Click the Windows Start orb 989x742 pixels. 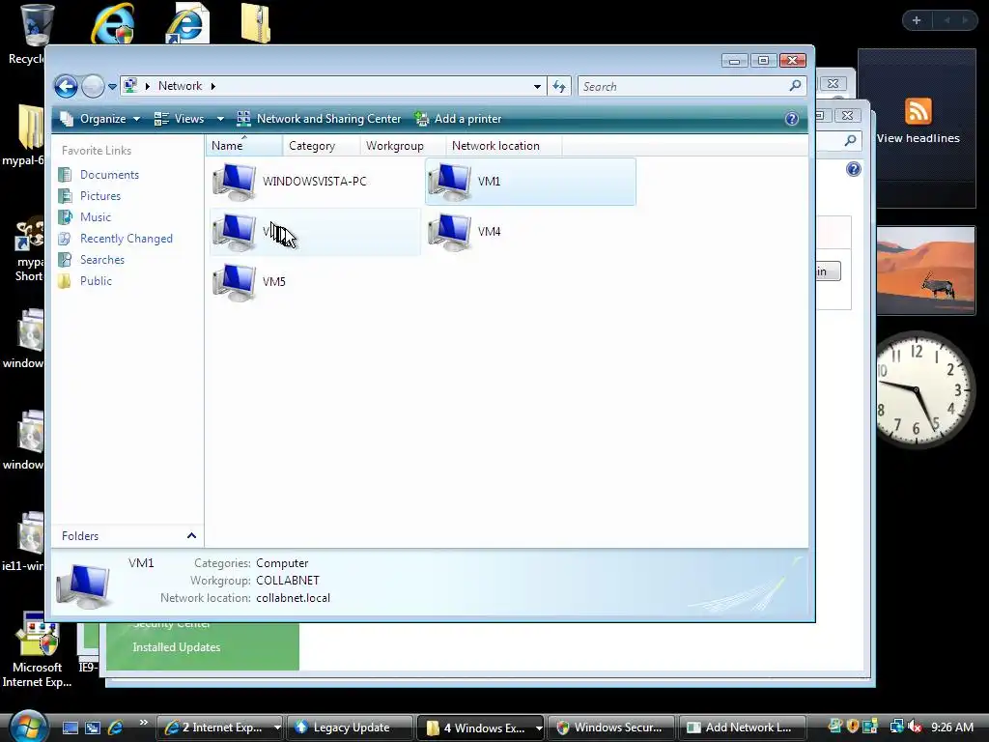28,725
